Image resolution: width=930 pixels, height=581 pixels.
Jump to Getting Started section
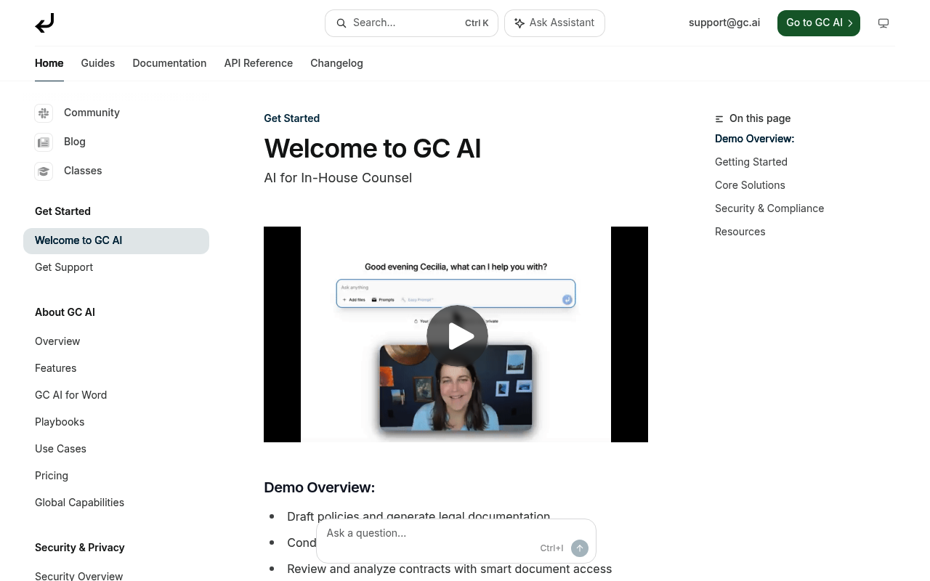[751, 162]
